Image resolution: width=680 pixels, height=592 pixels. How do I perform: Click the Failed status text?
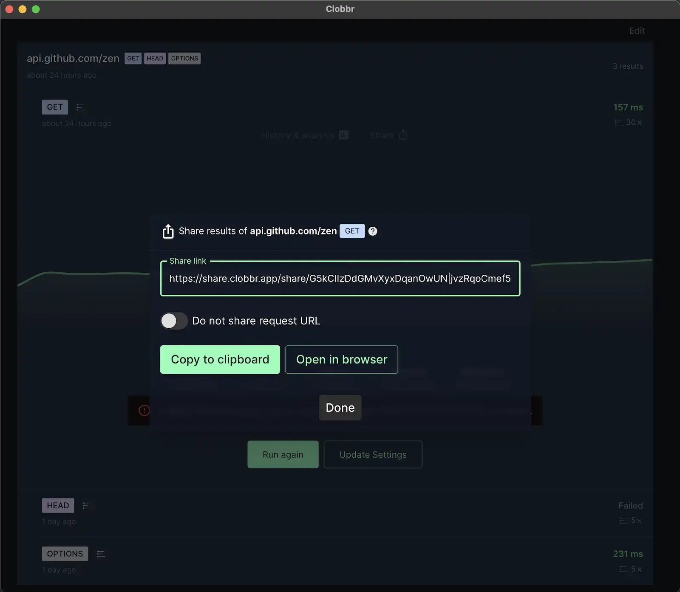630,505
